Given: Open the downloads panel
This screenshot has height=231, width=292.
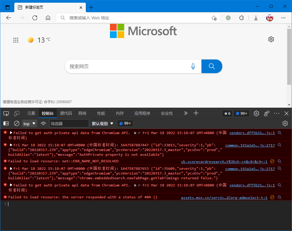Looking at the screenshot, I should pos(256,18).
